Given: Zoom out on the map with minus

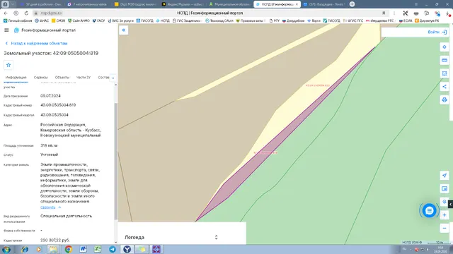Looking at the screenshot, I should 445,229.
